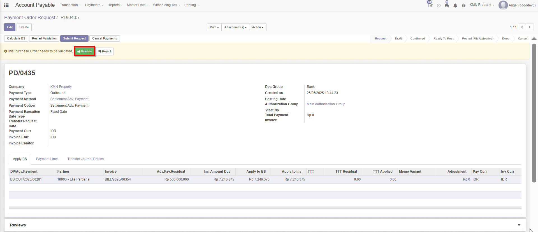Select the Done status stage
This screenshot has height=232, width=538.
(x=505, y=39)
